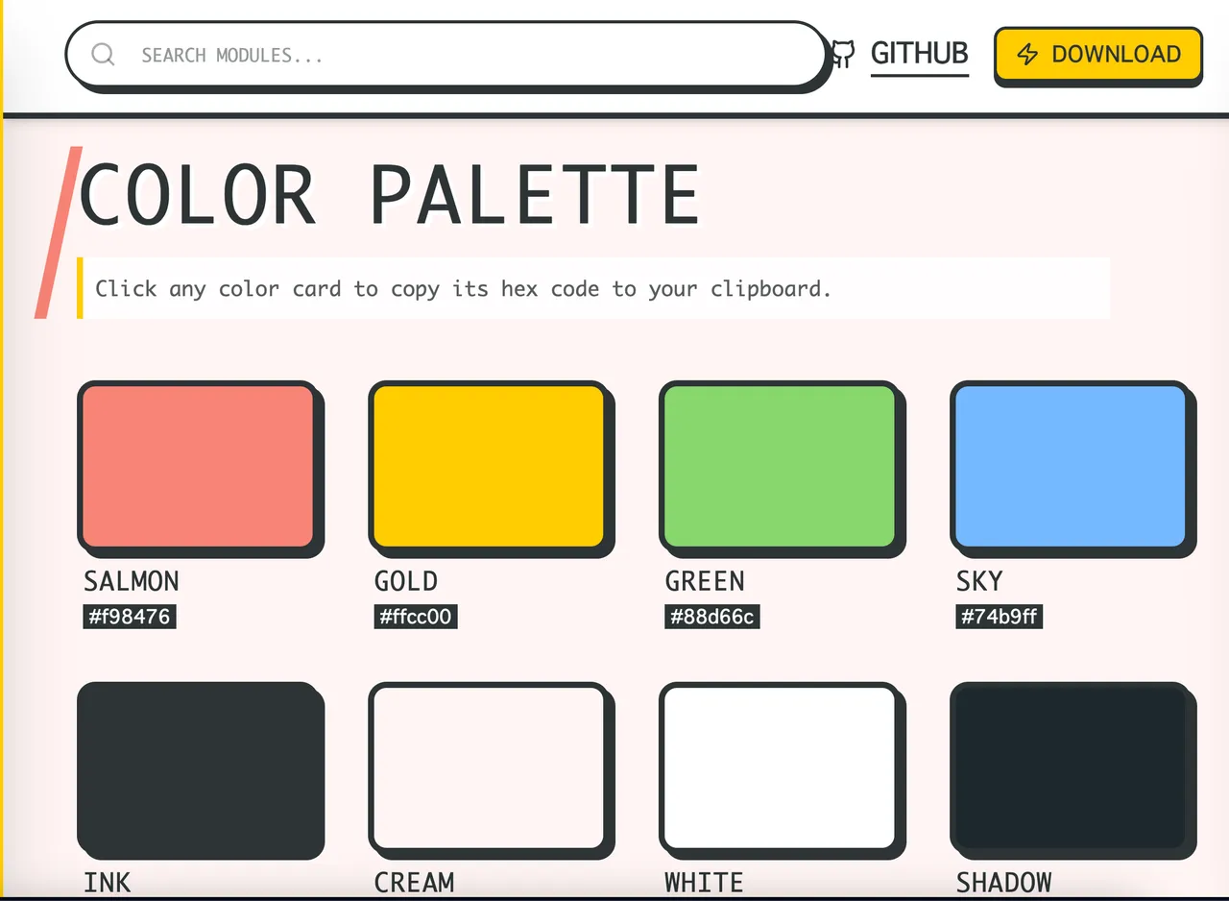Click the COLOR PALETTE heading

coord(391,195)
